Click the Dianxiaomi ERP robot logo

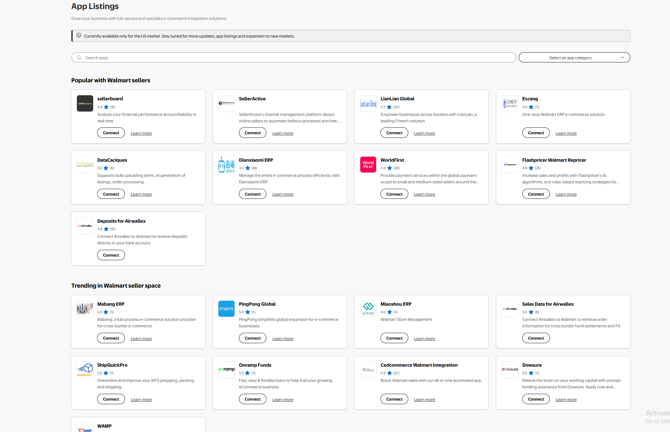[x=226, y=165]
